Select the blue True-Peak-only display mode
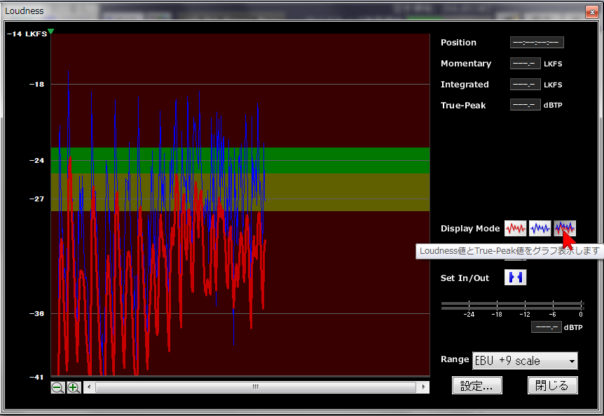604x416 pixels. [x=540, y=229]
